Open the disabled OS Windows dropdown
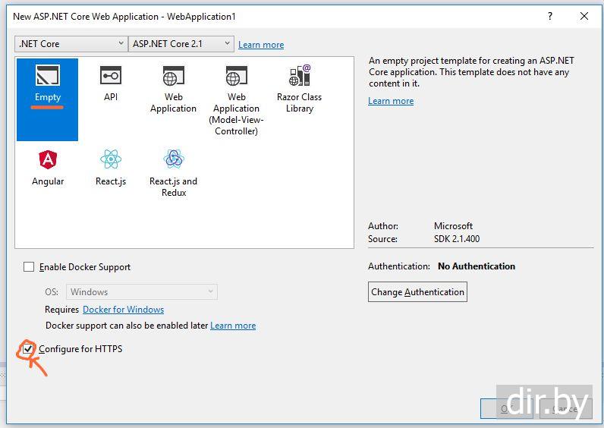604x428 pixels. point(142,292)
